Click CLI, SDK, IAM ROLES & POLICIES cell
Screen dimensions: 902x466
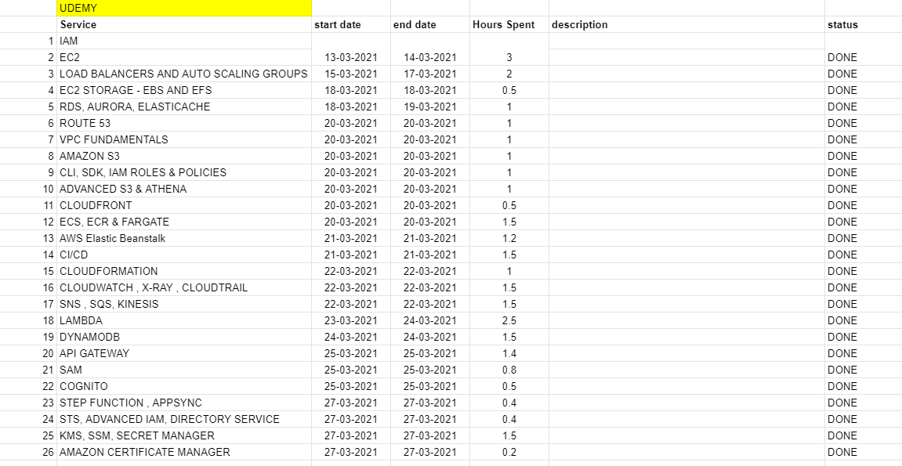184,172
